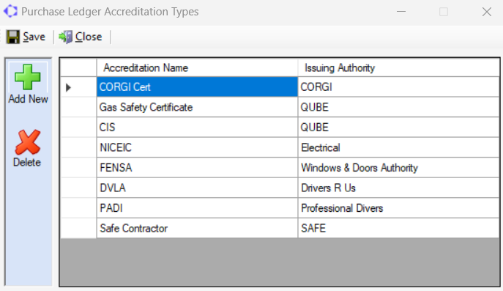Select the FENSA row name cell
The height and width of the screenshot is (291, 503).
coord(197,168)
